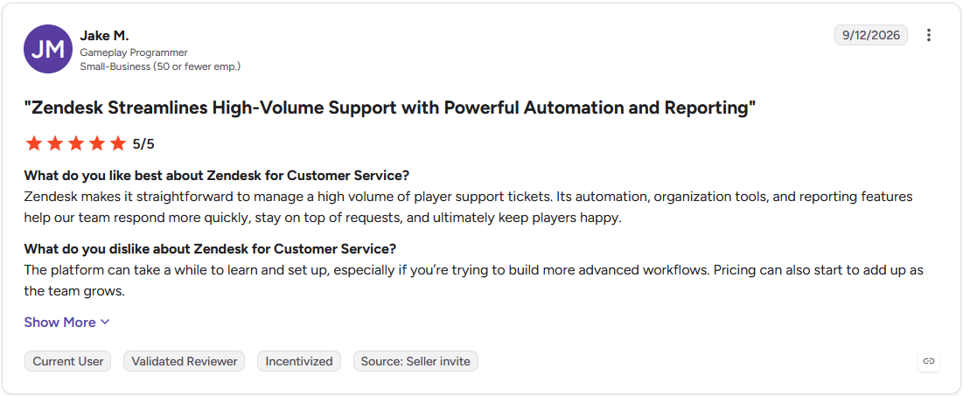Open the three-dot more options menu
The image size is (963, 396).
pos(929,36)
